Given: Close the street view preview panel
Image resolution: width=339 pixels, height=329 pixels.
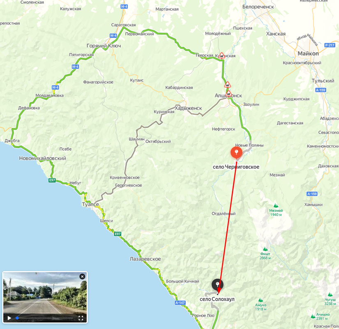Looking at the screenshot, I should pyautogui.click(x=82, y=276).
